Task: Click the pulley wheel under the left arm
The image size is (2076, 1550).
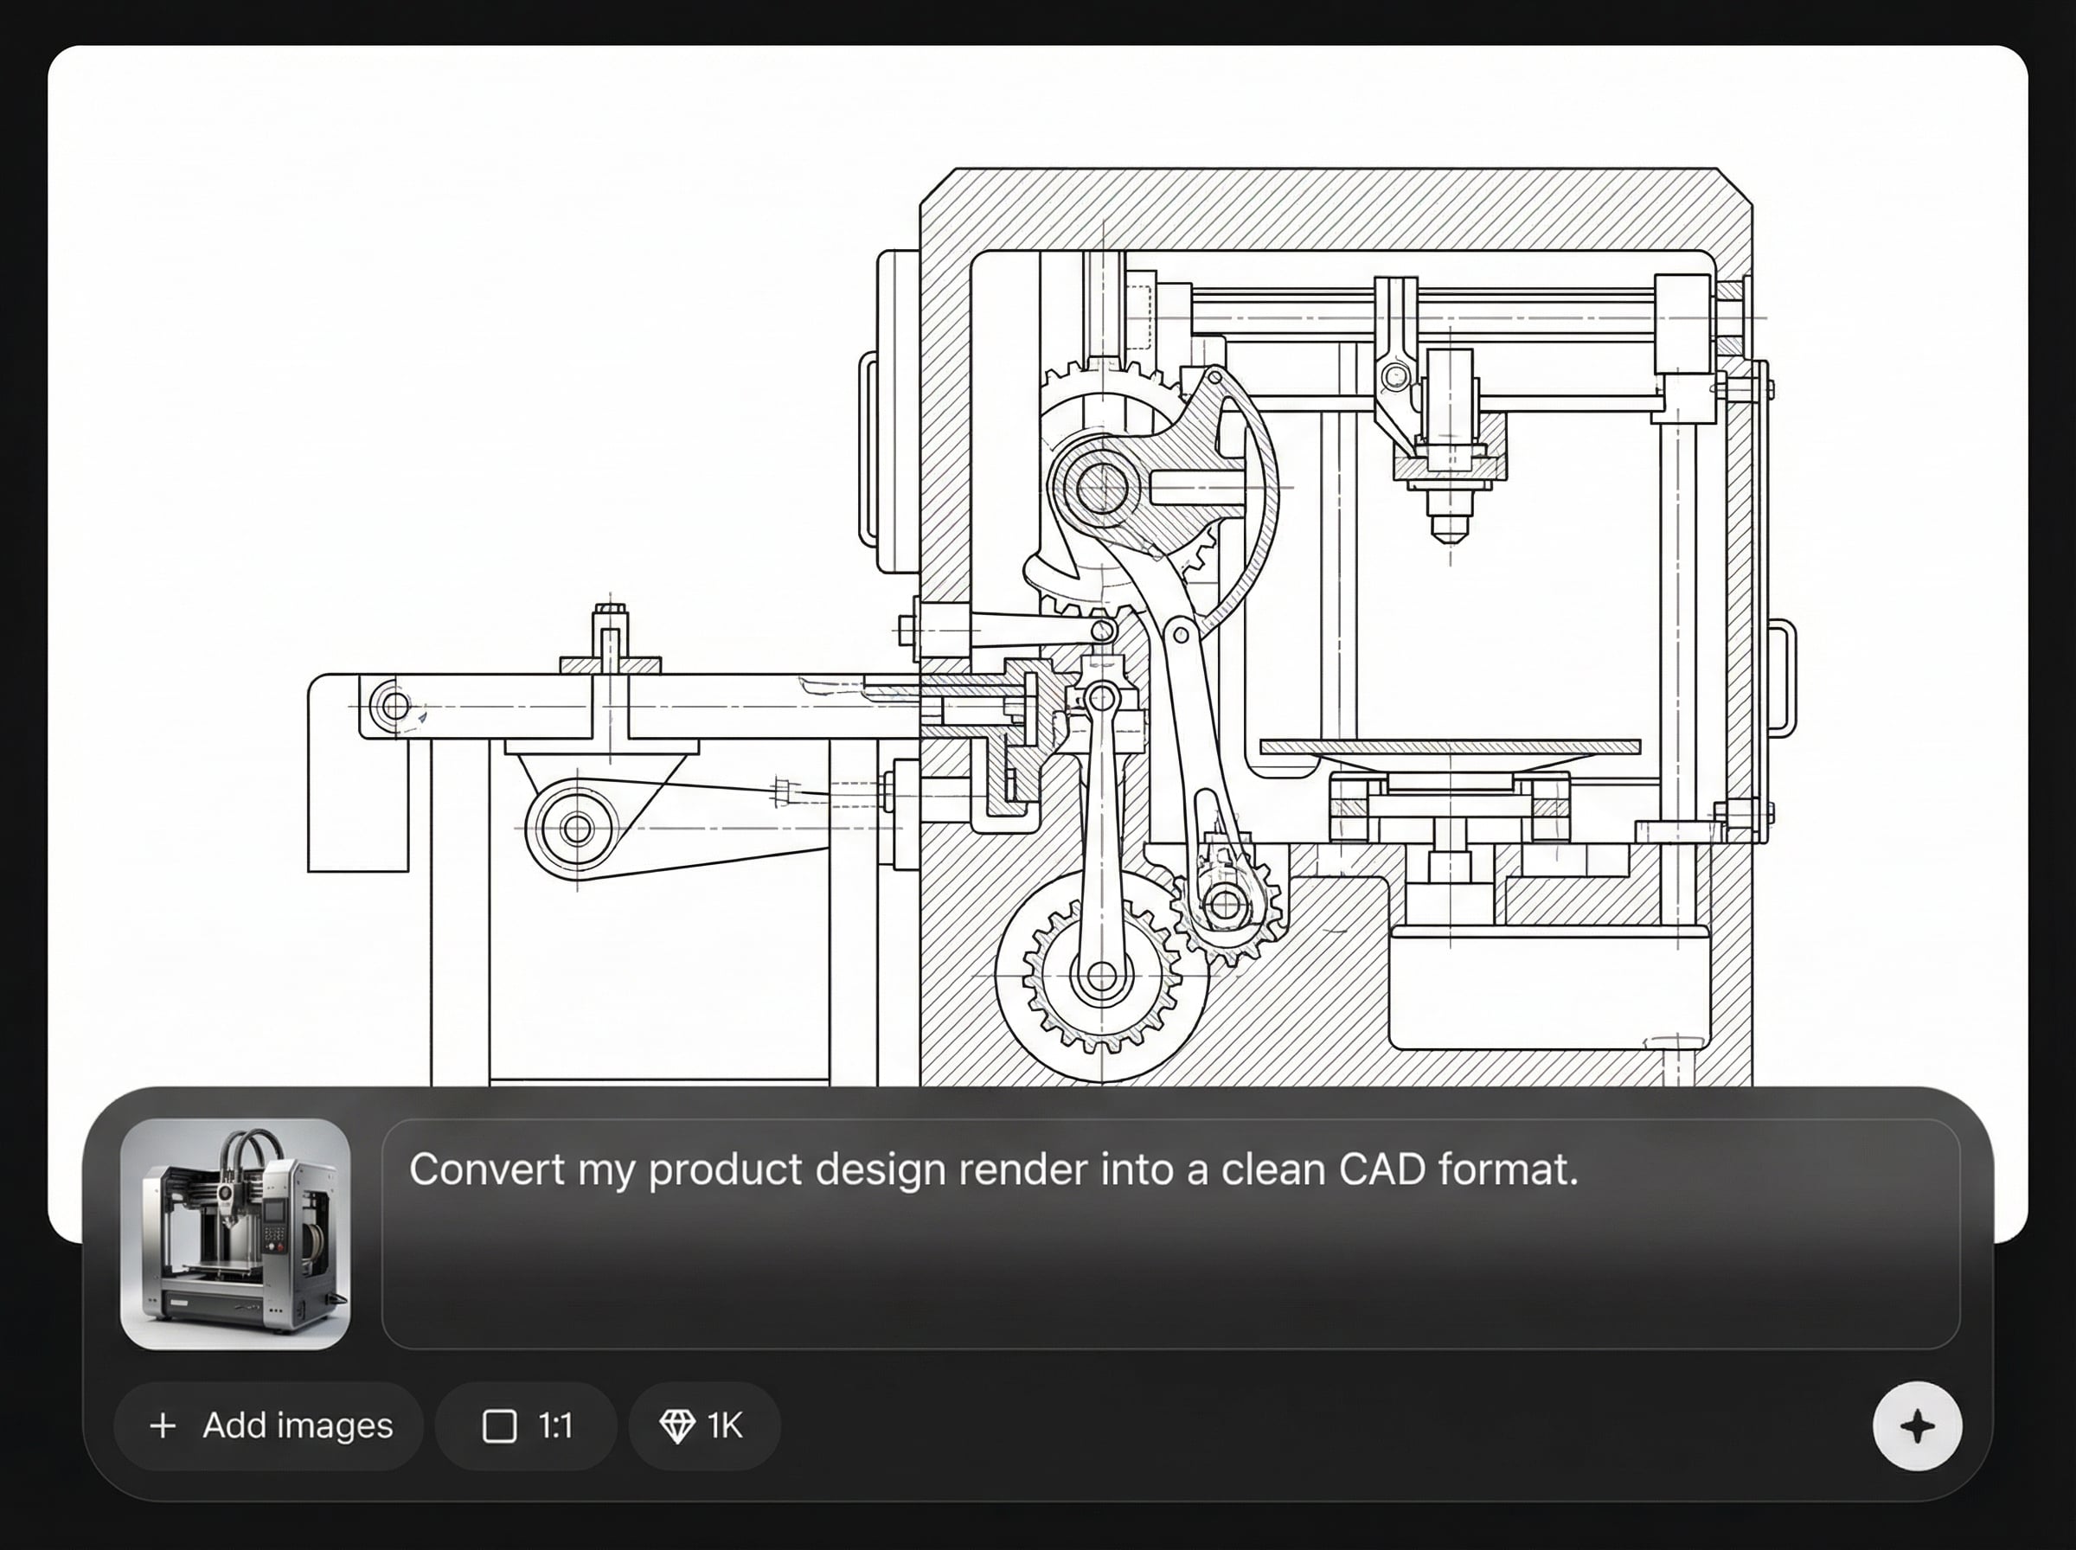Action: click(x=576, y=829)
